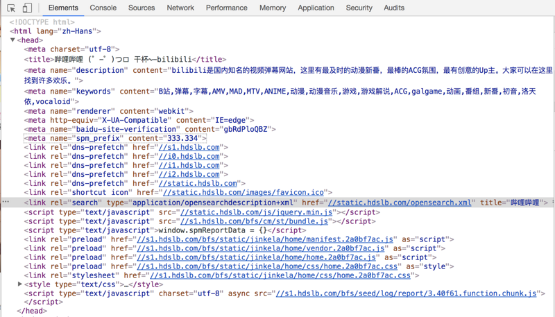Click the "333.334" content value
Image resolution: width=555 pixels, height=317 pixels.
coord(182,138)
